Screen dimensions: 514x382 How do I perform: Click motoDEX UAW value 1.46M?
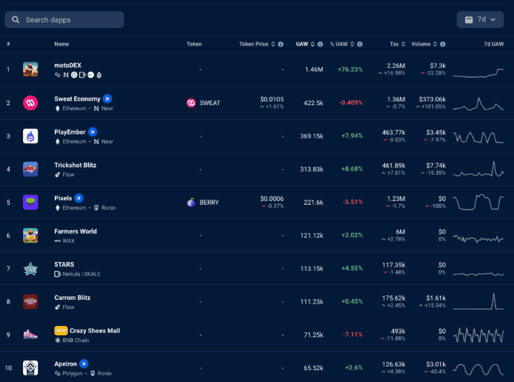[x=314, y=70]
